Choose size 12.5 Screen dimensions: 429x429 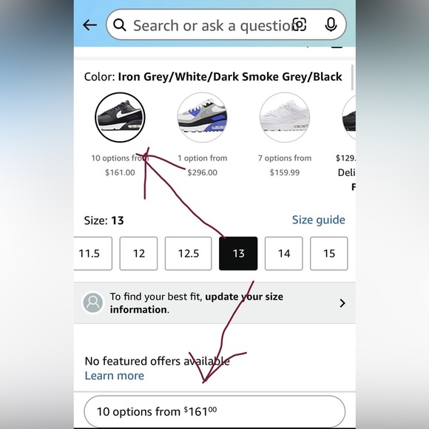188,254
